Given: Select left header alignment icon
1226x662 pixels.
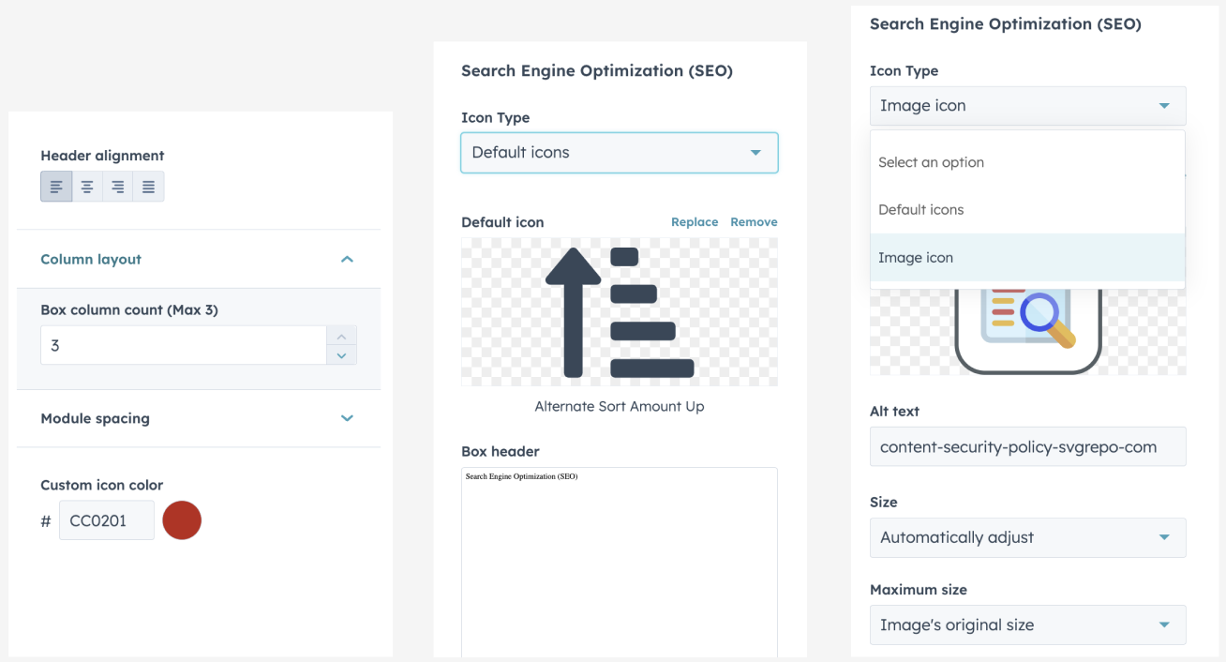Looking at the screenshot, I should tap(56, 187).
